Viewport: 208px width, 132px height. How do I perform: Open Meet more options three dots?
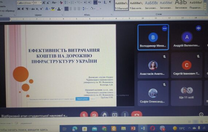coord(125,115)
